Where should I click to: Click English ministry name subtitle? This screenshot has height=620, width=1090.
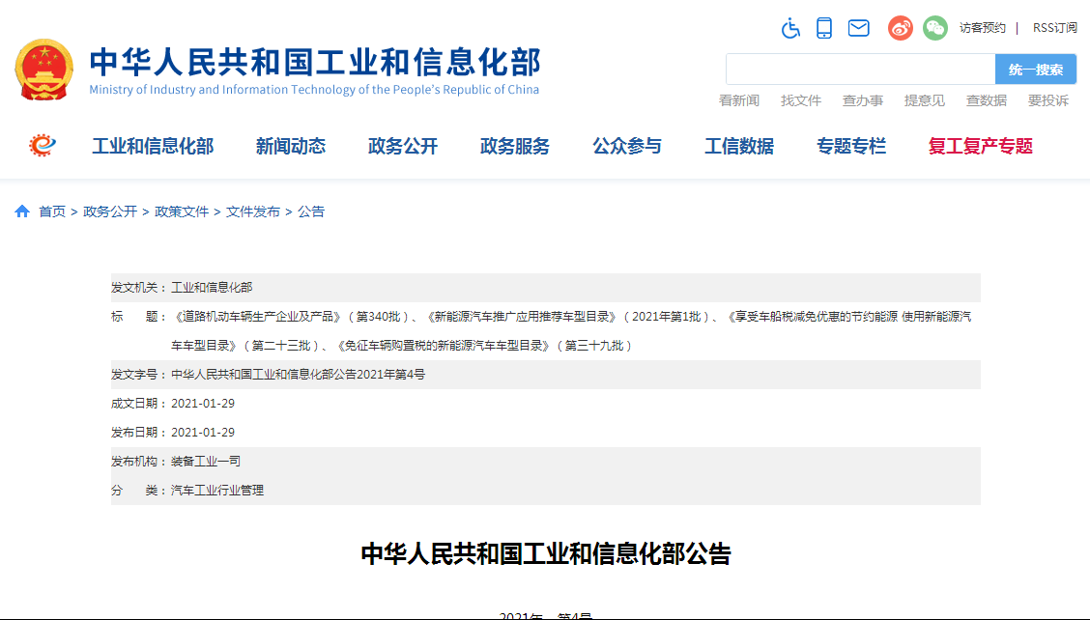pos(314,90)
